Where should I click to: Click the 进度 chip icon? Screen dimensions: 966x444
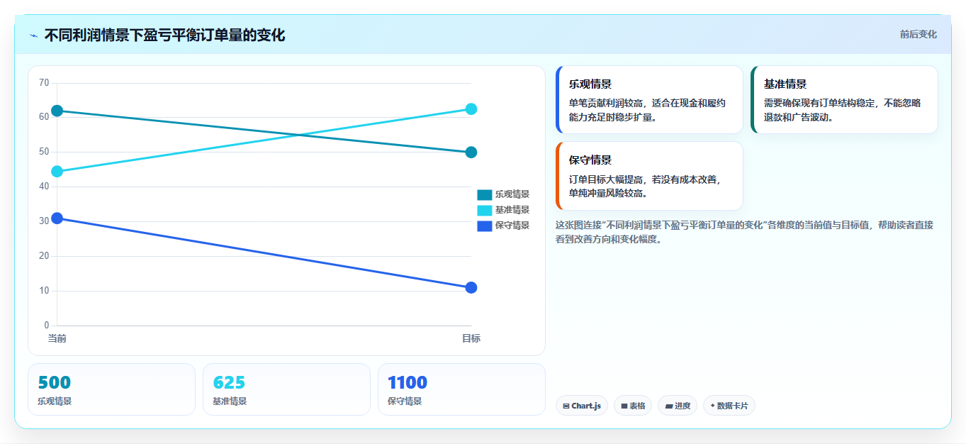[669, 406]
